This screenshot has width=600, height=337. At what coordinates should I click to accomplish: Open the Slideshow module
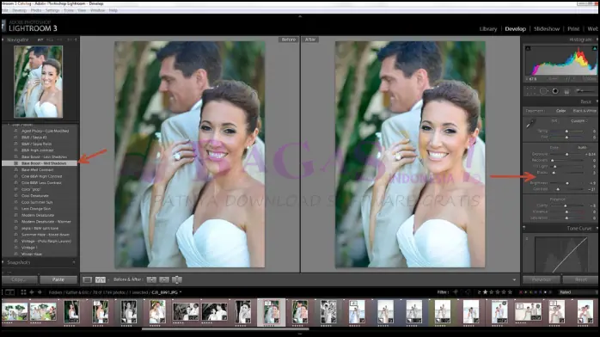[547, 28]
